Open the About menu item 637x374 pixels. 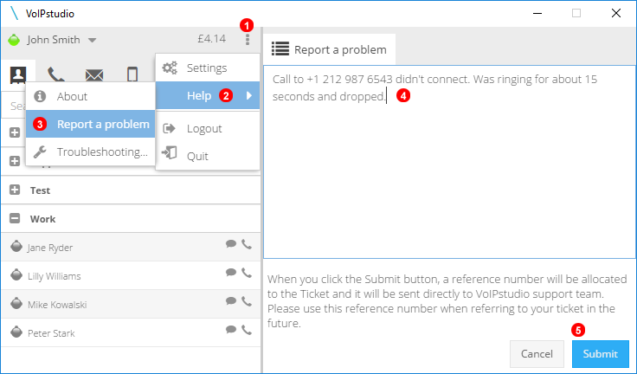click(90, 96)
